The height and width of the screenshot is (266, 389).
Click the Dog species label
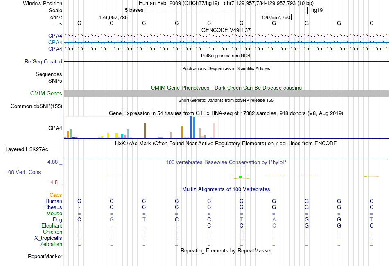coord(57,220)
